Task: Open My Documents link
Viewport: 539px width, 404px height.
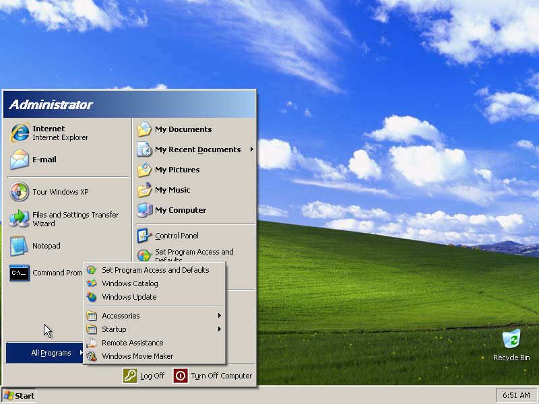Action: coord(183,129)
